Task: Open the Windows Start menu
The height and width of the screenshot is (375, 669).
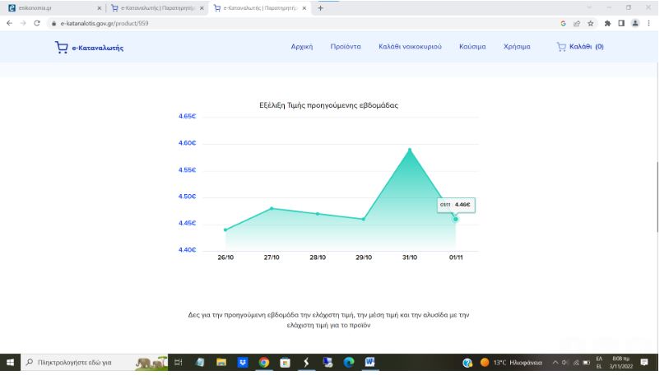Action: coord(9,361)
